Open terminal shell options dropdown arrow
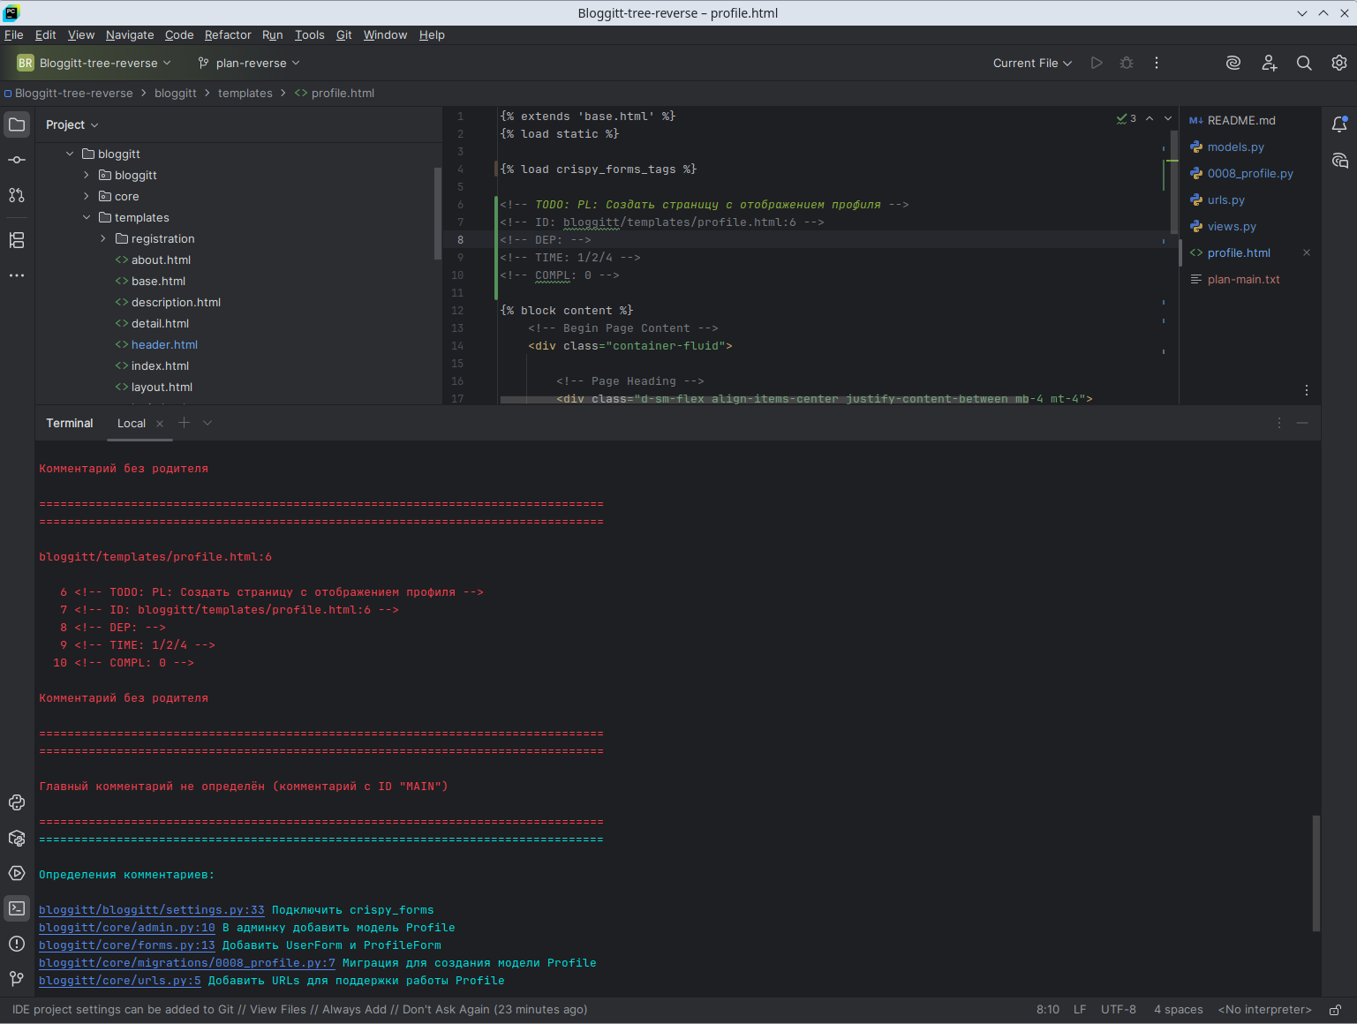The height and width of the screenshot is (1024, 1357). click(207, 423)
